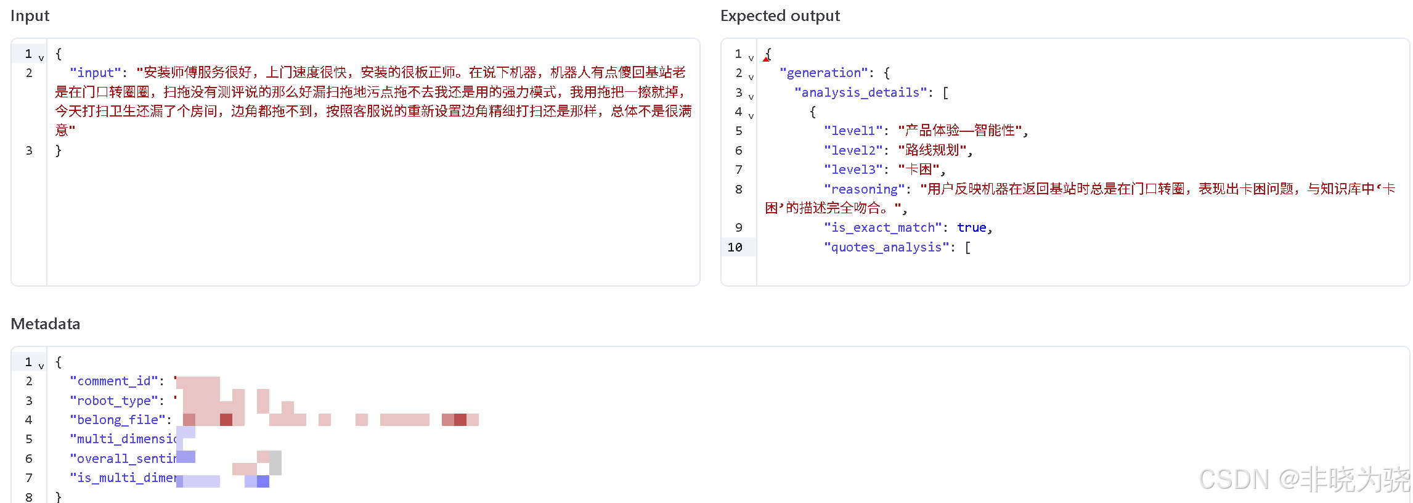Screen dimensions: 1413x503
Task: Click the true value on line 9
Action: (972, 227)
